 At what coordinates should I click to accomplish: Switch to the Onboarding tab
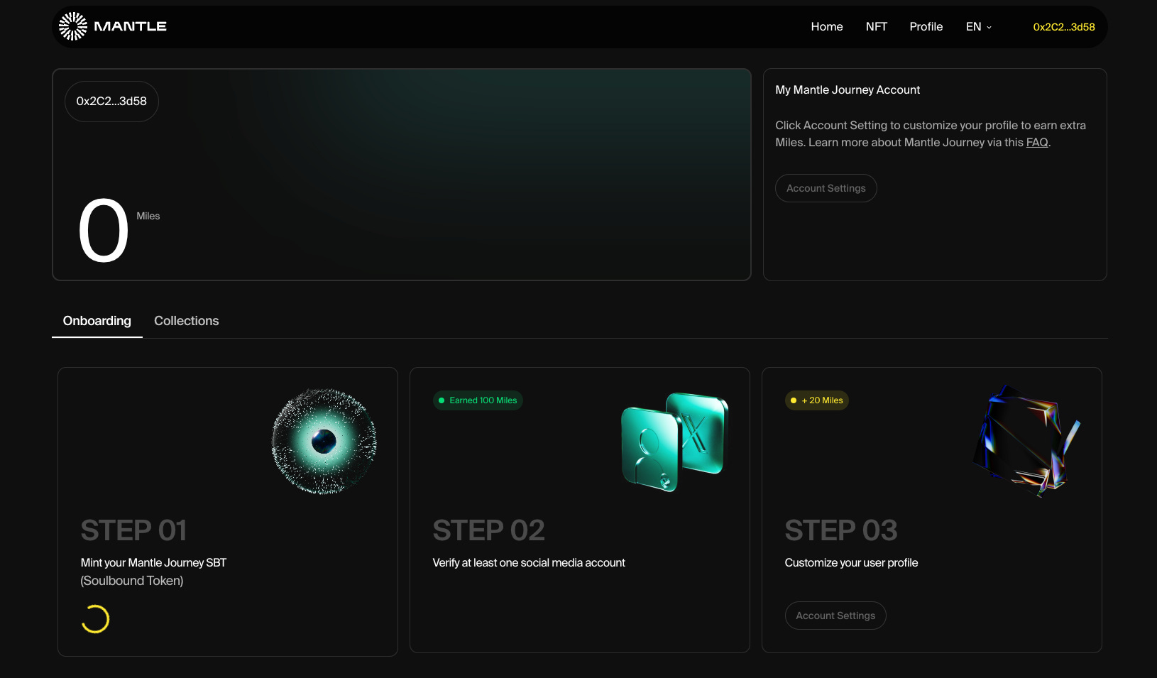(97, 321)
